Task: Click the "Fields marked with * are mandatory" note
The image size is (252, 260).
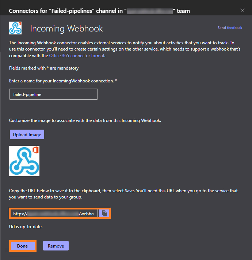Action: (44, 68)
